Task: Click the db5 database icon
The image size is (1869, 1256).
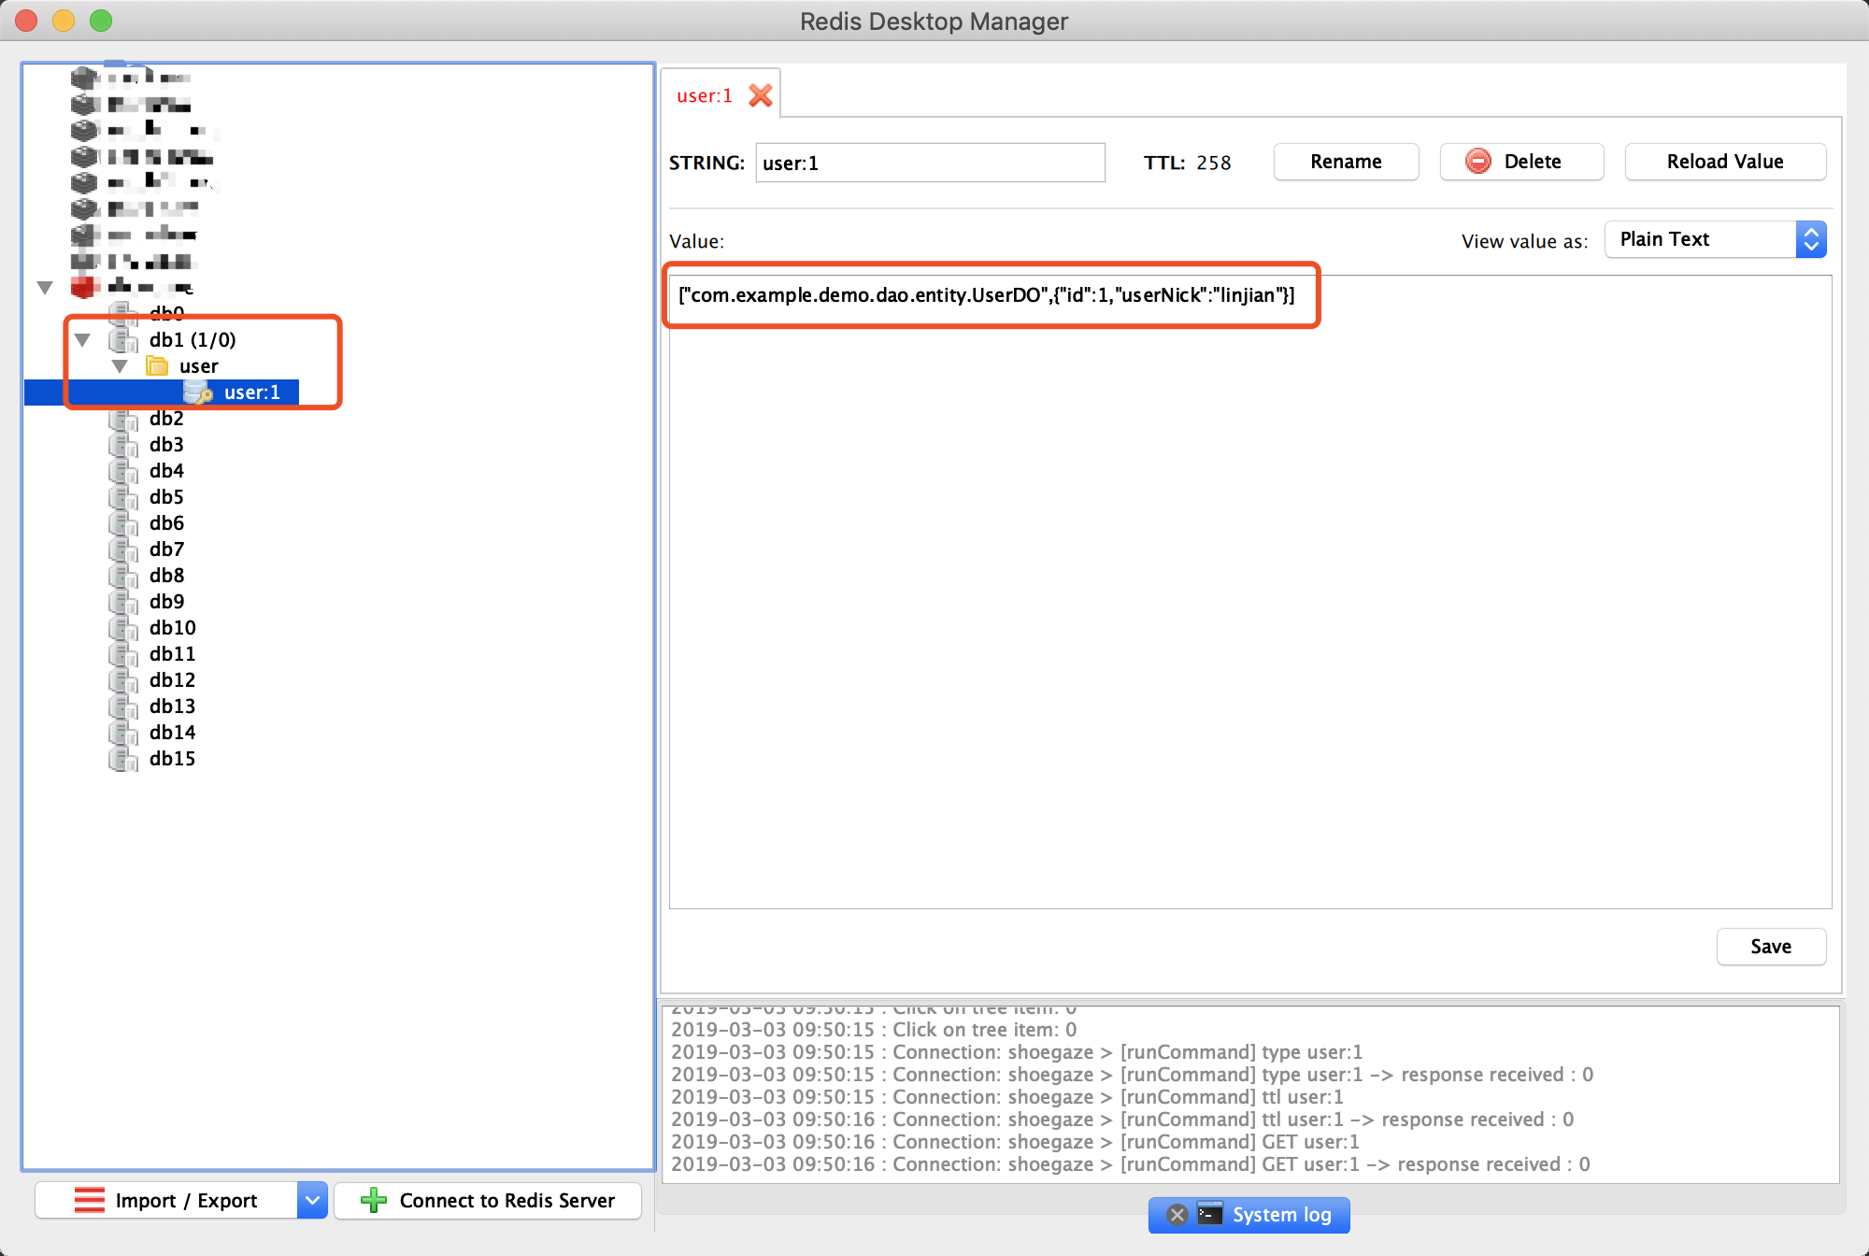Action: pyautogui.click(x=123, y=497)
